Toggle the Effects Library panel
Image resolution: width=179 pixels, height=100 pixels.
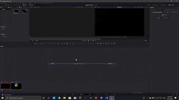click(17, 5)
